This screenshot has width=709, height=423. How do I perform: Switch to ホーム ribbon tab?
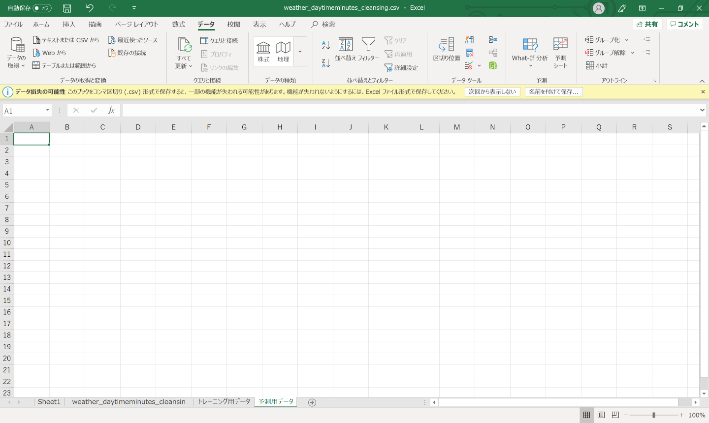coord(41,24)
